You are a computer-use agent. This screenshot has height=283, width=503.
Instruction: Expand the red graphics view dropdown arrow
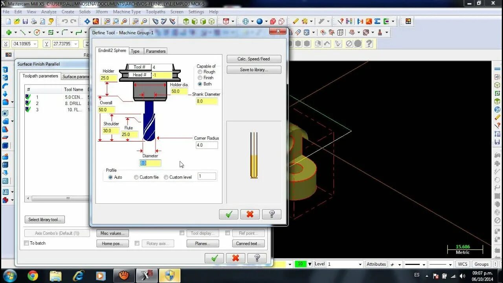pyautogui.click(x=233, y=21)
